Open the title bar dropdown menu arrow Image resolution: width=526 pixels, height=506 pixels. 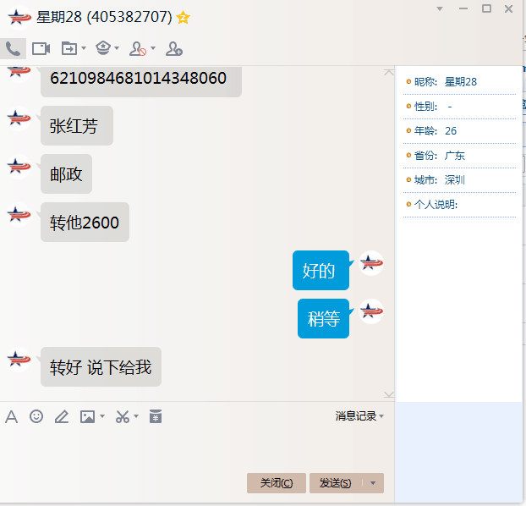(x=439, y=8)
